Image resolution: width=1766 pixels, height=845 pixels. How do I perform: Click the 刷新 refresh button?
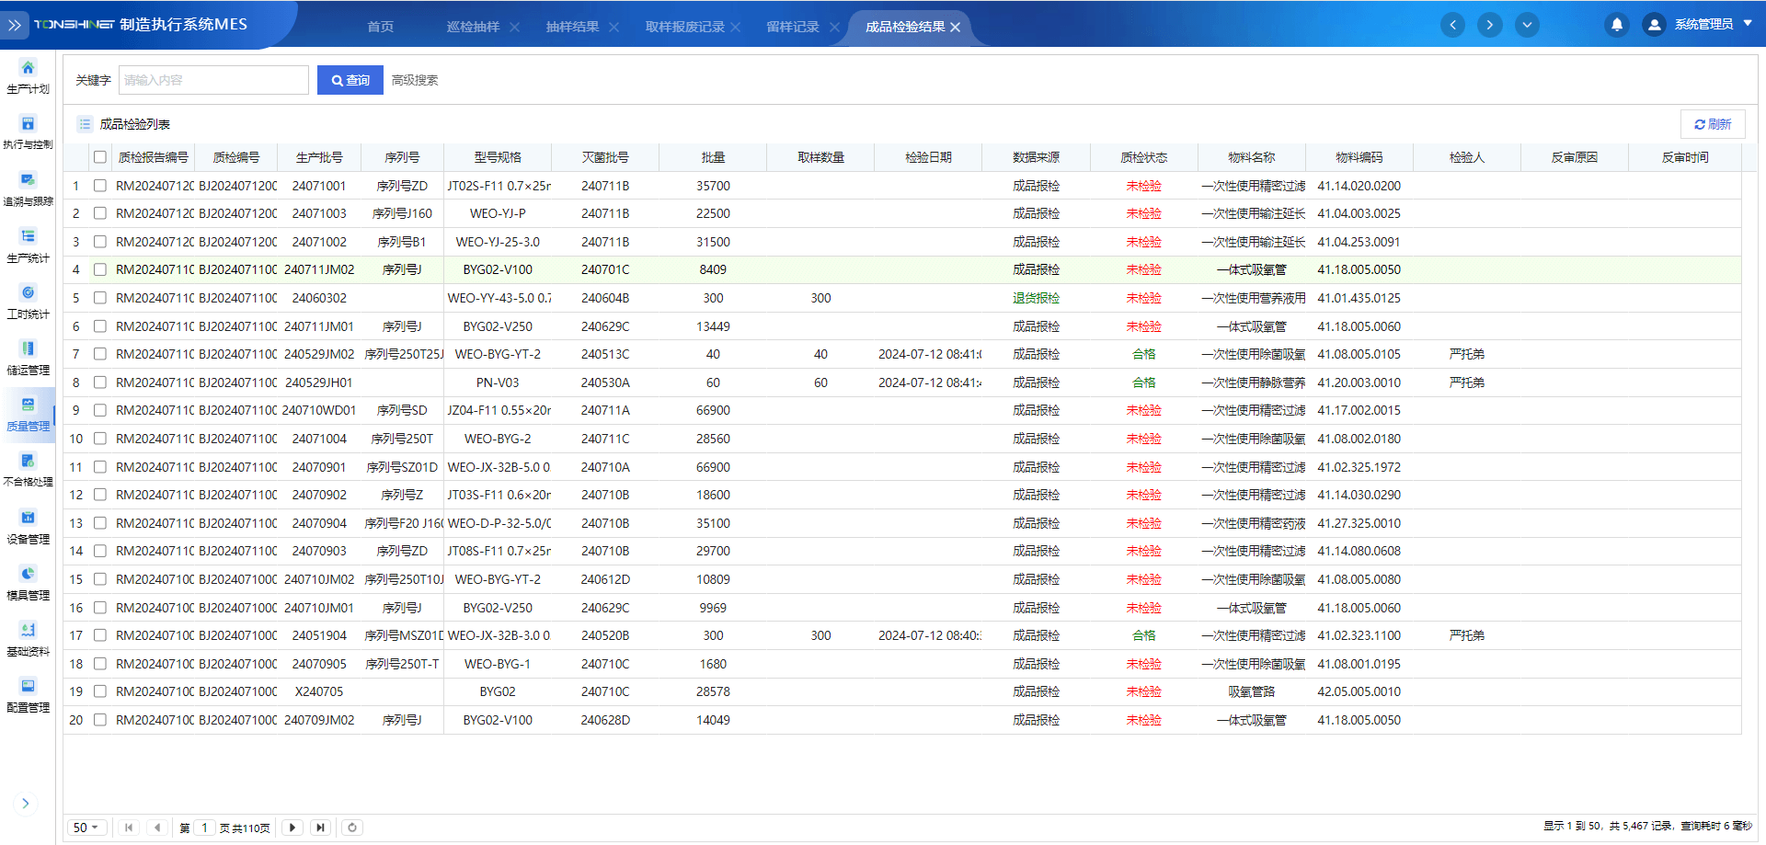(x=1713, y=124)
